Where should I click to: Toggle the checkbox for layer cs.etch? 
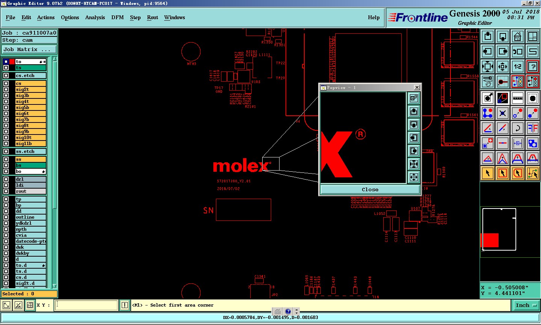coord(6,76)
